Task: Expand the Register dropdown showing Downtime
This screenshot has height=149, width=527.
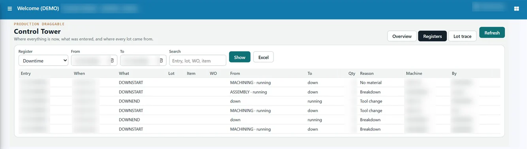Action: 43,61
